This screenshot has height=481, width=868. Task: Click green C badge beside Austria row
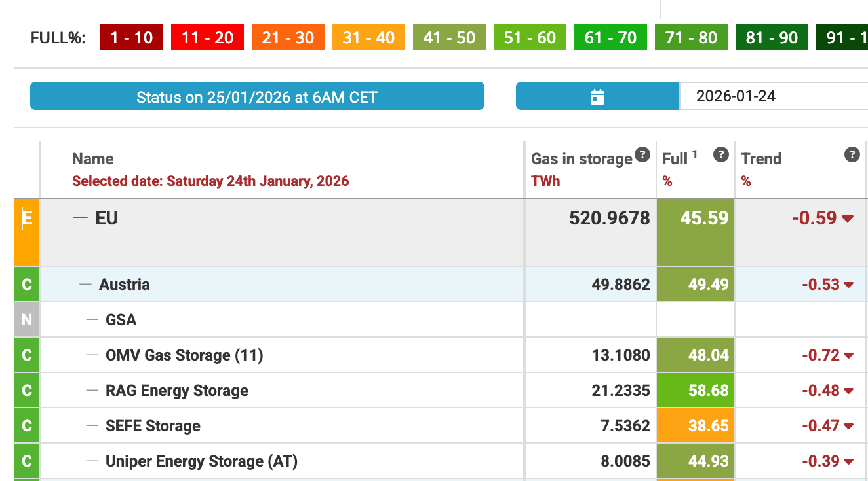coord(27,285)
